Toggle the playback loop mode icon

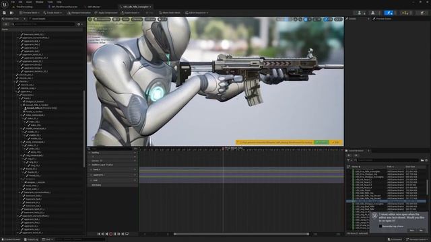tap(127, 234)
